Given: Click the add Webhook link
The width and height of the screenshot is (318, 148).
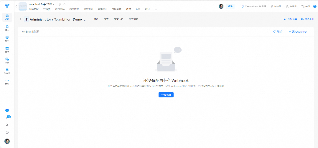Looking at the screenshot, I should [x=298, y=31].
